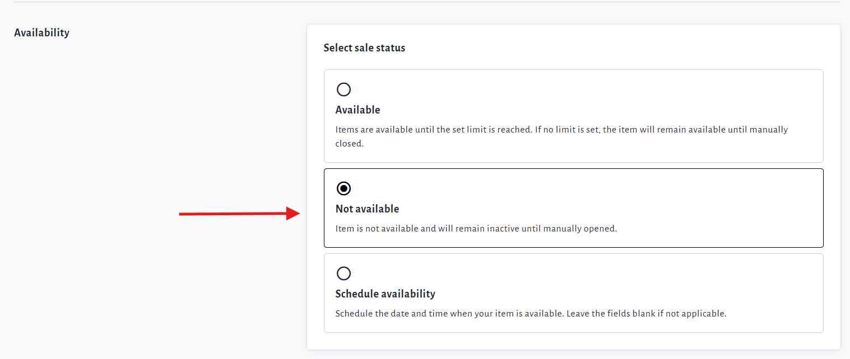Click the word "closed." in the Available description
This screenshot has width=850, height=359.
tap(350, 144)
